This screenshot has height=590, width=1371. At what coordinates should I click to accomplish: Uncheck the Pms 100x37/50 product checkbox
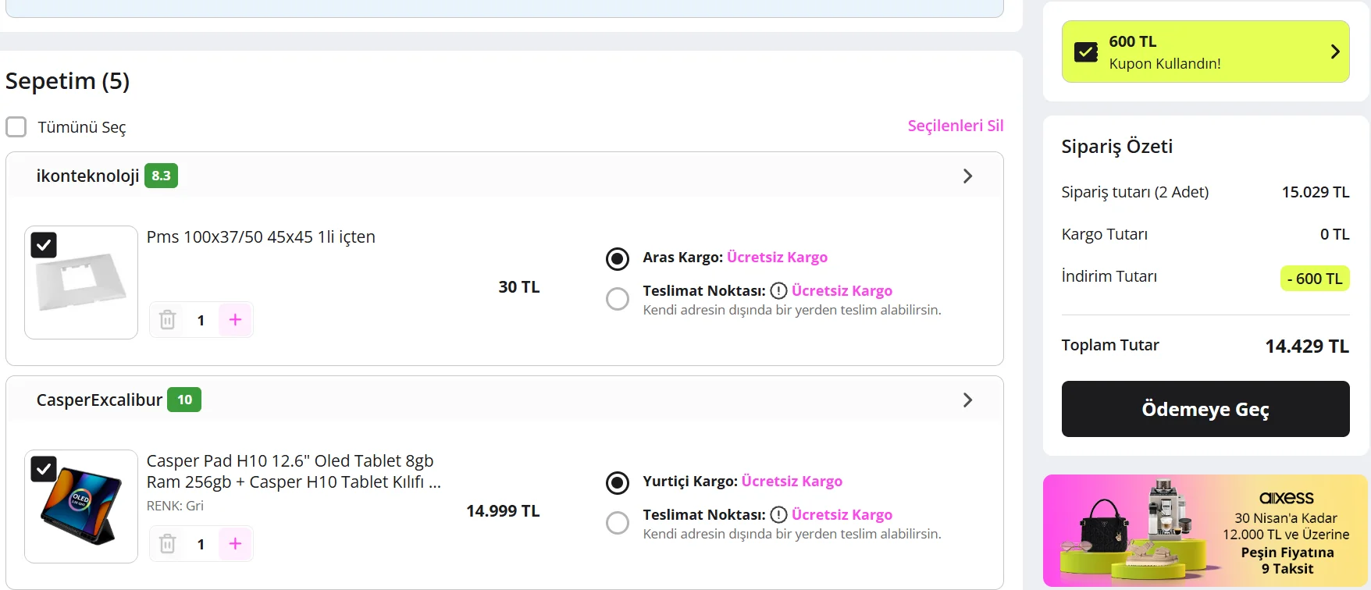coord(44,245)
